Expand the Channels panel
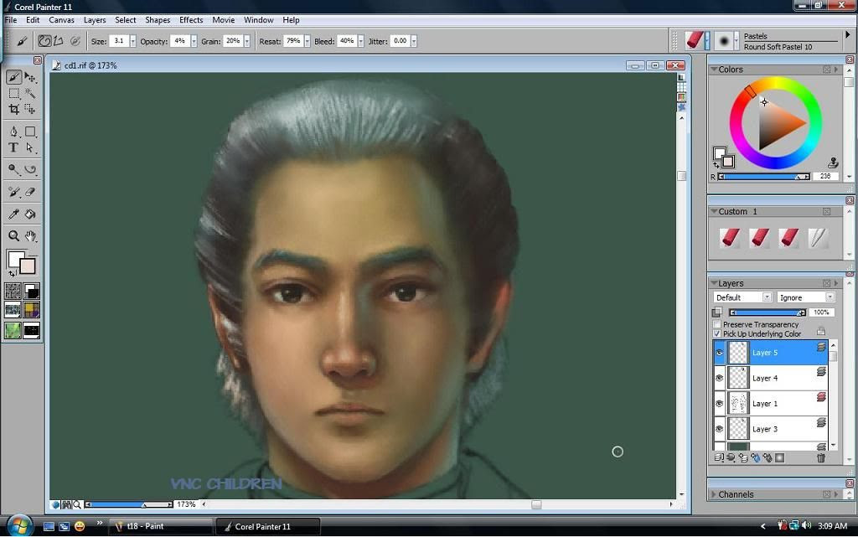The width and height of the screenshot is (858, 537). pyautogui.click(x=714, y=494)
